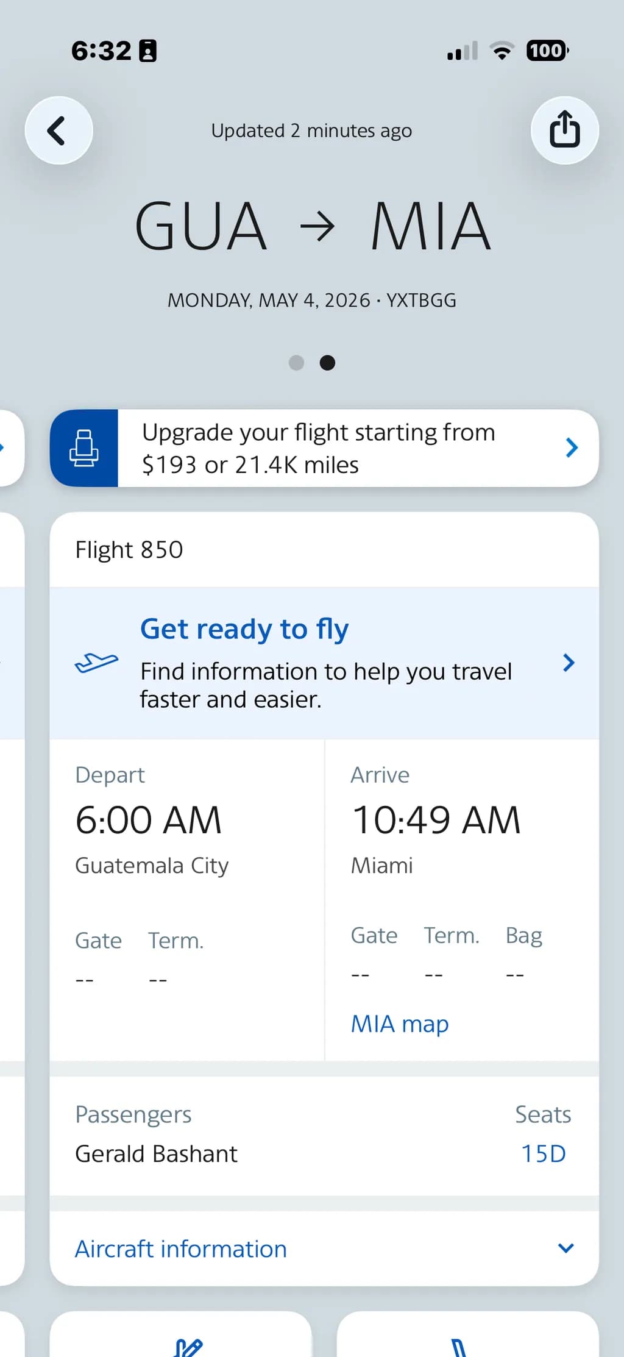Viewport: 624px width, 1357px height.
Task: Switch to the first page dot
Action: click(296, 363)
